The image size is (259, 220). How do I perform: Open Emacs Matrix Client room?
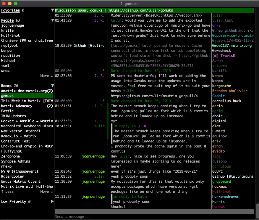[x=21, y=182]
